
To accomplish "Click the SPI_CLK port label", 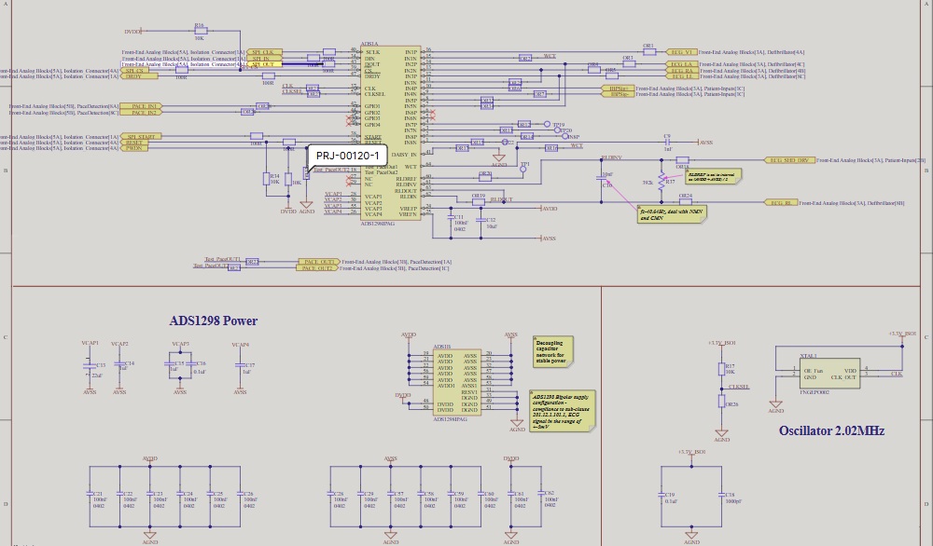I will [x=264, y=52].
